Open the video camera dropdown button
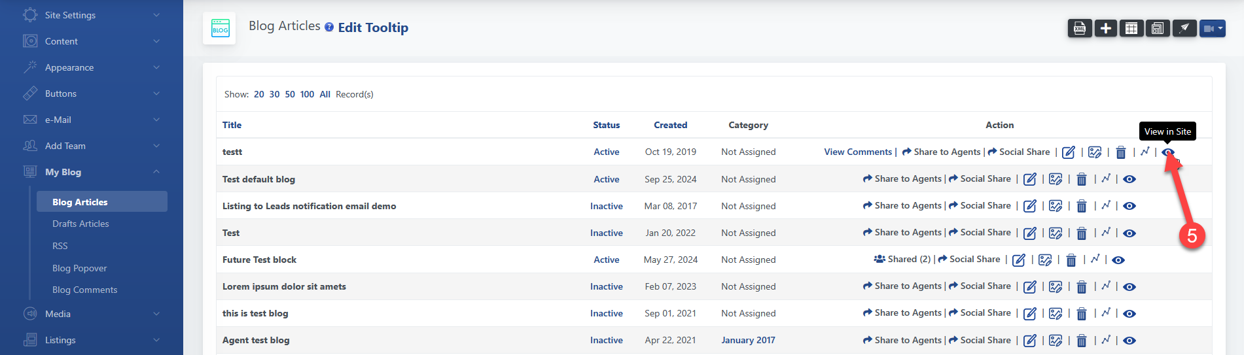This screenshot has height=355, width=1244. [x=1212, y=29]
